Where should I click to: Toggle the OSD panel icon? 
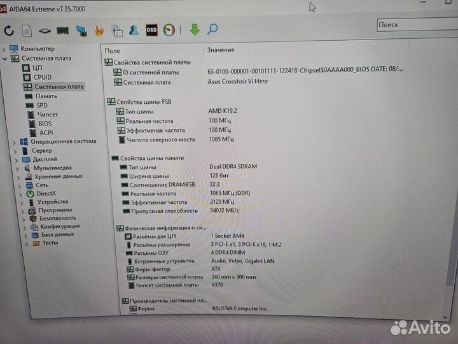(x=151, y=30)
